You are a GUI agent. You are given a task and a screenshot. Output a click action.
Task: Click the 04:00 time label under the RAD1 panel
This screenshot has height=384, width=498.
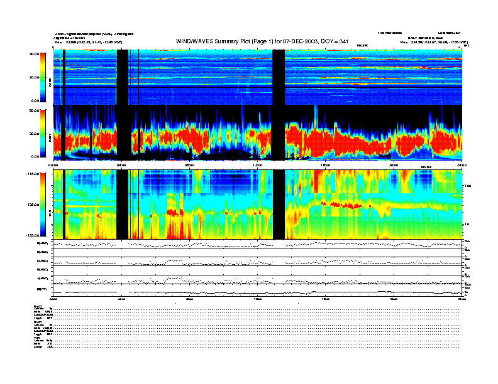[121, 165]
